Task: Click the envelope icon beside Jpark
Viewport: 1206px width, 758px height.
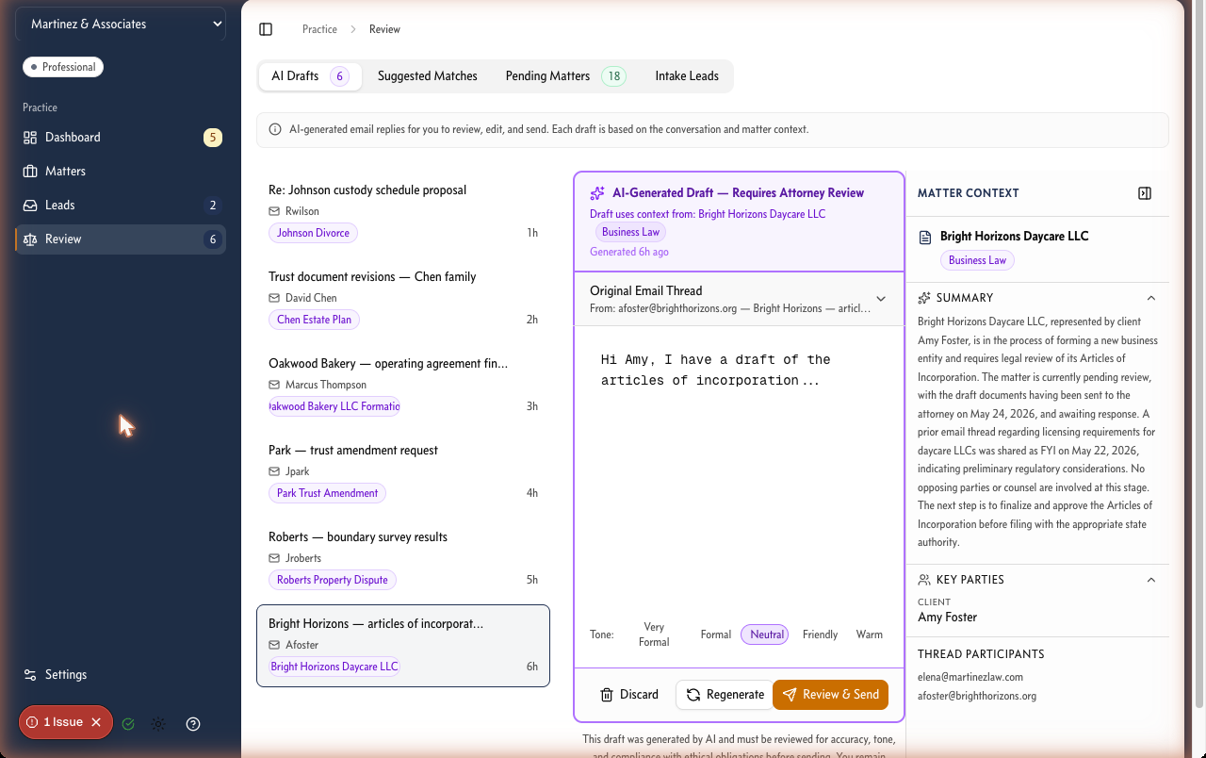Action: [x=274, y=471]
